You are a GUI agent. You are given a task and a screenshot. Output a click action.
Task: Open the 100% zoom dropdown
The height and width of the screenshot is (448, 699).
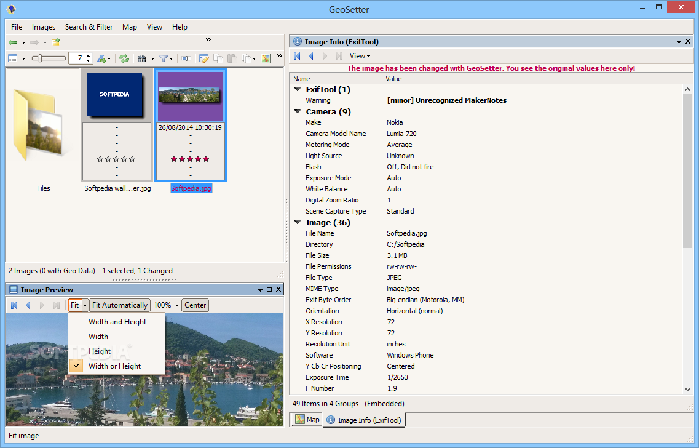tap(177, 305)
